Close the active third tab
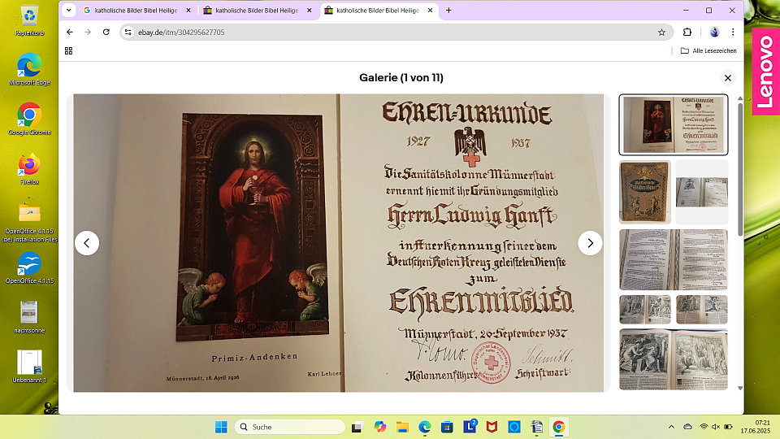The image size is (780, 439). [431, 10]
